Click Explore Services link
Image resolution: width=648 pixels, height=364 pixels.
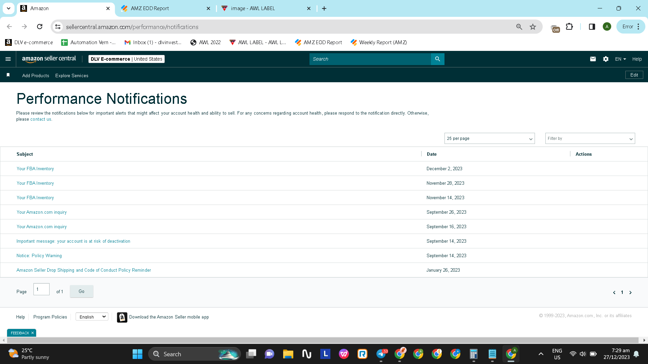(72, 75)
